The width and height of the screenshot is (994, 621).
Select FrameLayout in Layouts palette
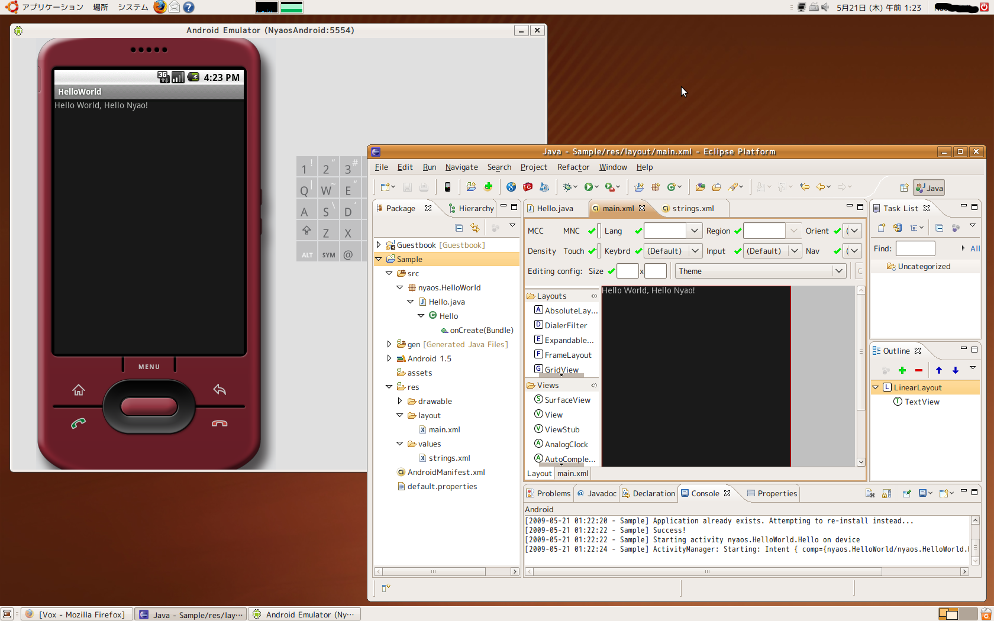pyautogui.click(x=563, y=355)
